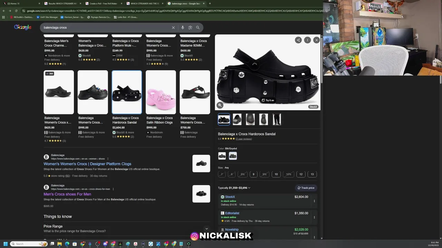Select unavailable size 8½
Screen dimensions: 442x248
coord(242,174)
